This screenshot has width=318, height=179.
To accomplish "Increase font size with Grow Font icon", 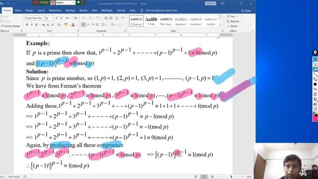I will [x=57, y=18].
